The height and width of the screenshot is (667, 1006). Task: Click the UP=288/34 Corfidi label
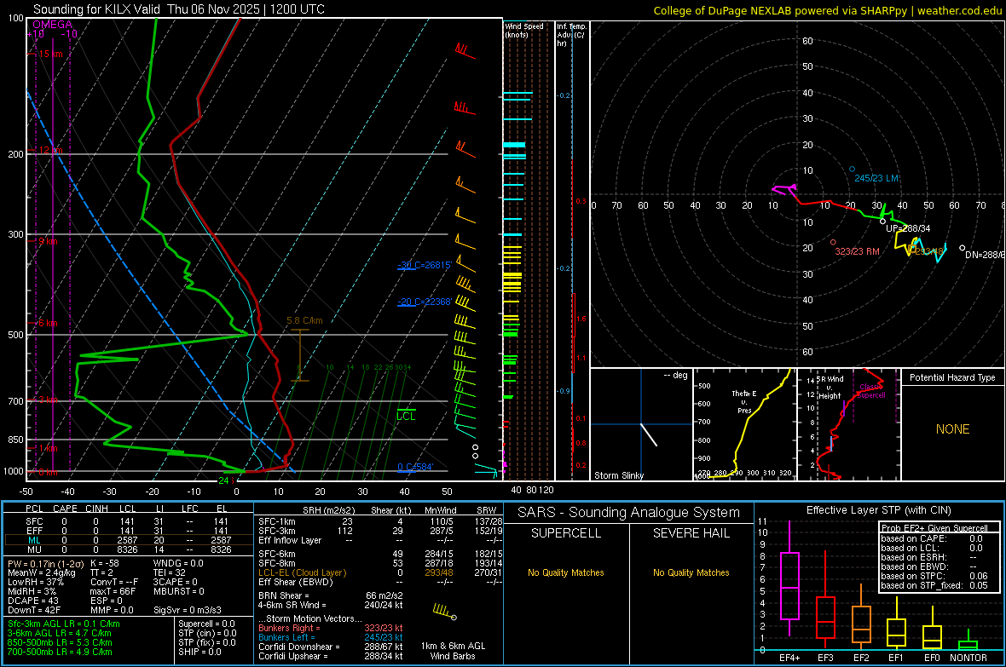click(908, 228)
